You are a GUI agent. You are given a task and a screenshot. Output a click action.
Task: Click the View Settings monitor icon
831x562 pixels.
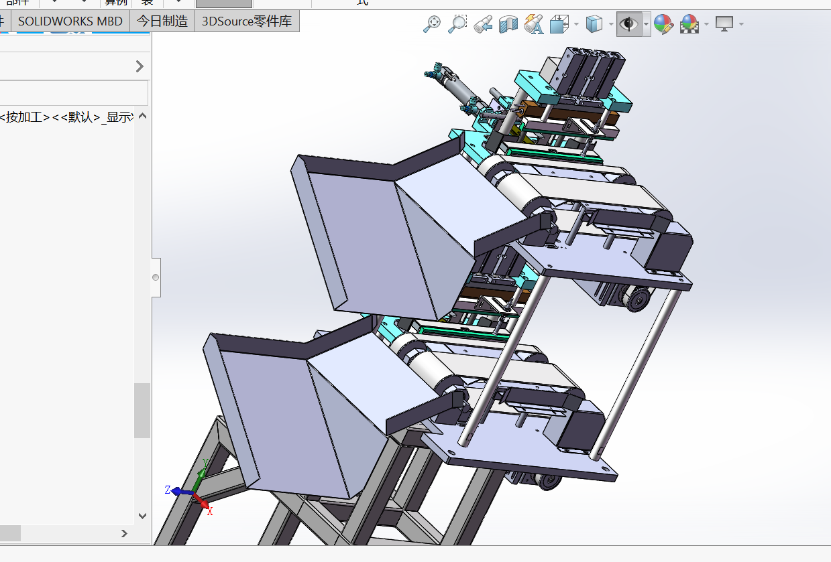click(724, 24)
